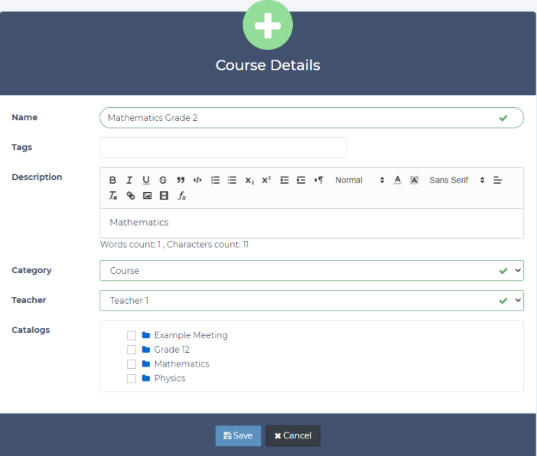
Task: Tick the Grade 12 catalog checkbox
Action: tap(132, 350)
